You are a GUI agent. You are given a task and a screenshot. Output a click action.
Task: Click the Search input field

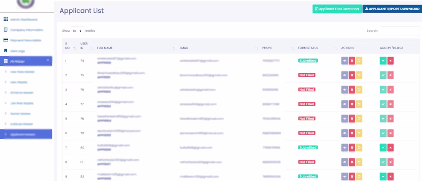click(401, 31)
